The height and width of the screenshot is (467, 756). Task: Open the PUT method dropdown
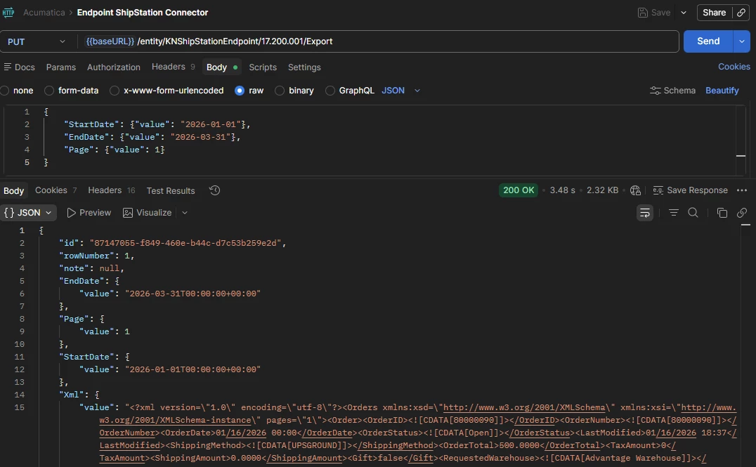(x=36, y=41)
